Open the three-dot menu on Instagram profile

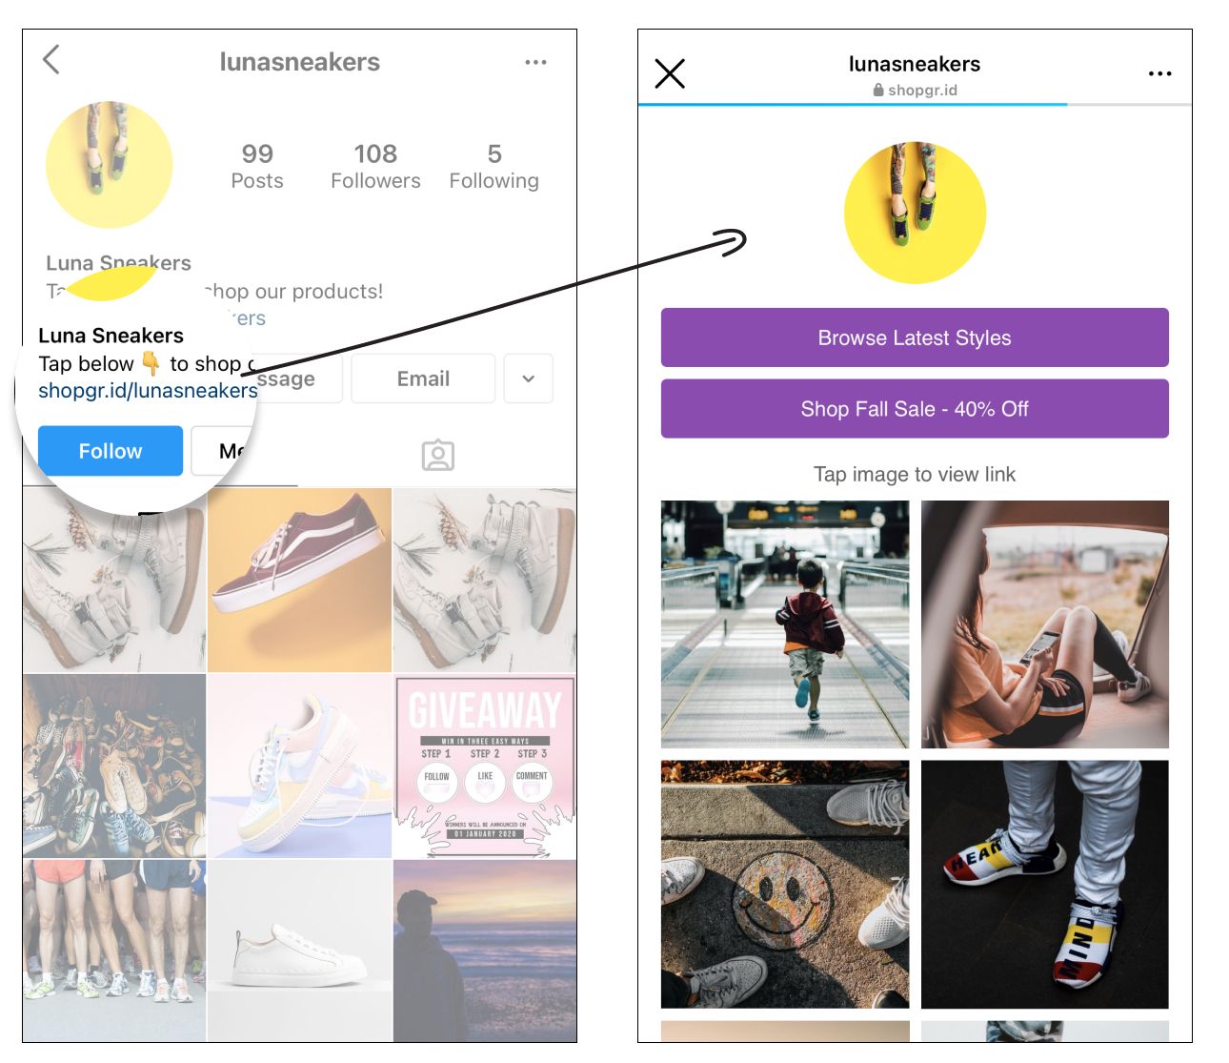point(535,63)
